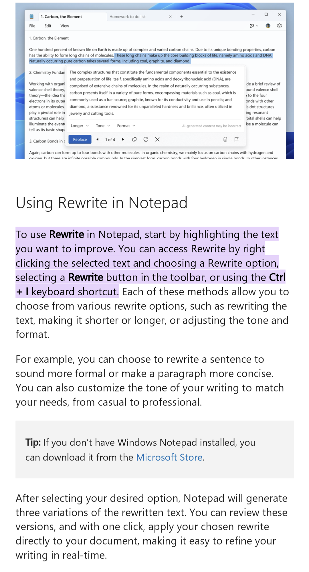This screenshot has height=572, width=309.
Task: Open Notepad settings gear icon
Action: pos(280,26)
